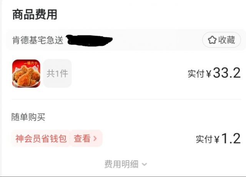The height and width of the screenshot is (177, 246).
Task: Click the 共1件 item count tile
Action: coord(57,73)
